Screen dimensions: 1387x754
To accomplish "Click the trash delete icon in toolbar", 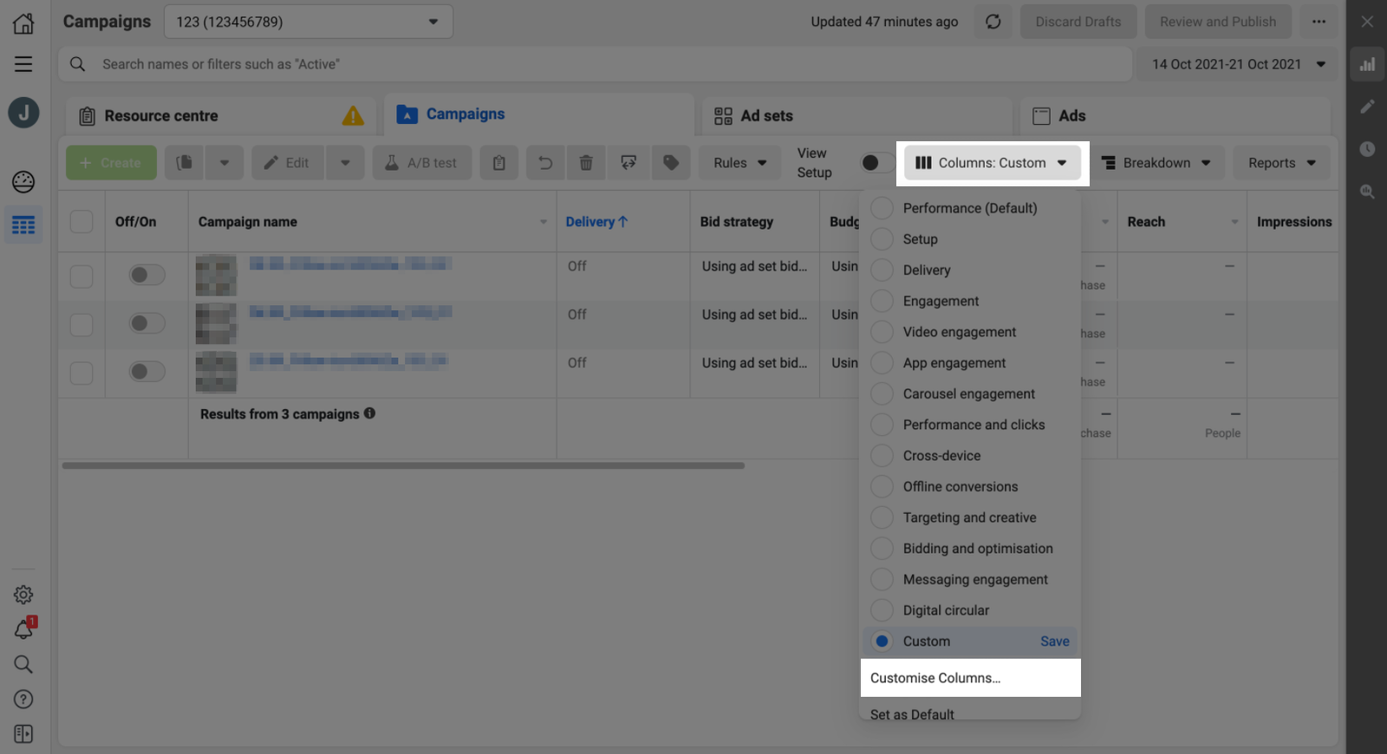I will point(586,163).
